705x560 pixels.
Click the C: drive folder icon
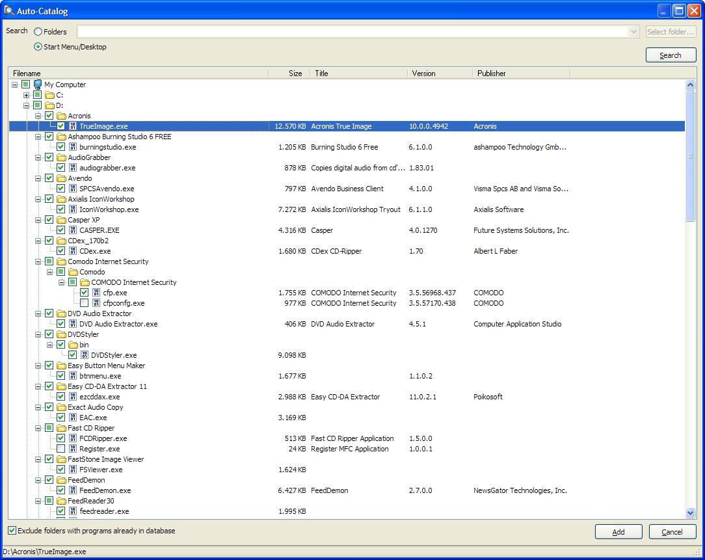(49, 95)
